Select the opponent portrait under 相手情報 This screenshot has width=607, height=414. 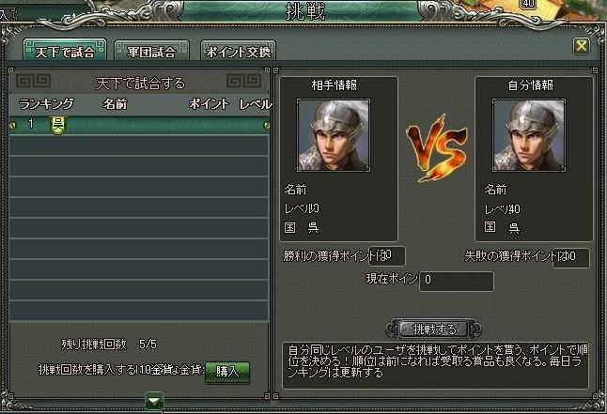click(x=334, y=135)
